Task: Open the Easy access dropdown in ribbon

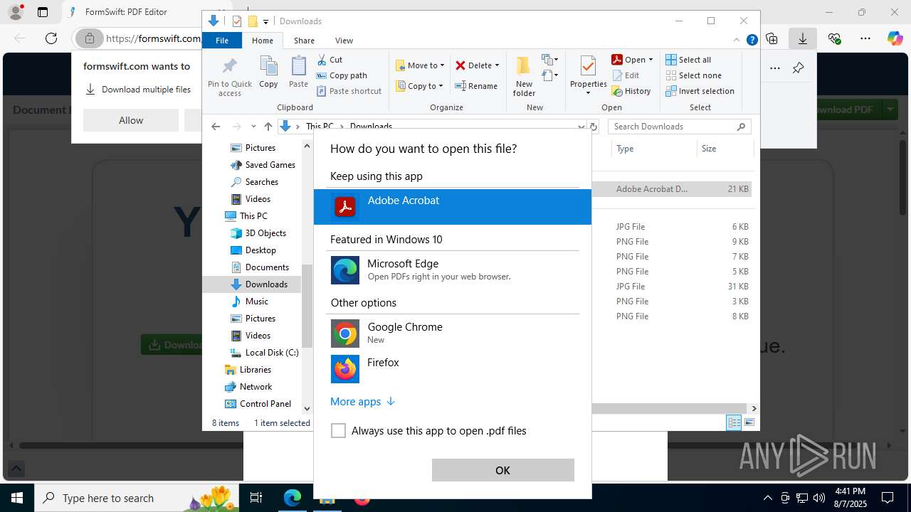Action: coord(550,75)
